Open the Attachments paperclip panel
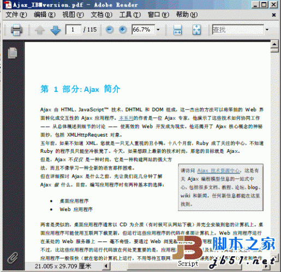The image size is (281, 272). [x=13, y=258]
